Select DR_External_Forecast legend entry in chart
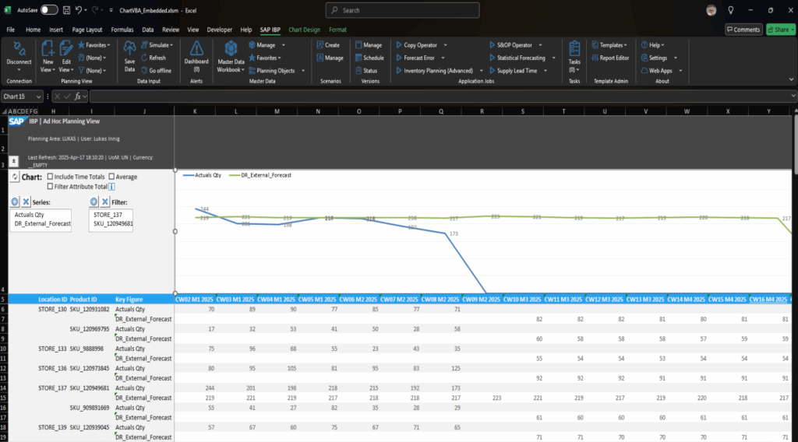 click(260, 175)
